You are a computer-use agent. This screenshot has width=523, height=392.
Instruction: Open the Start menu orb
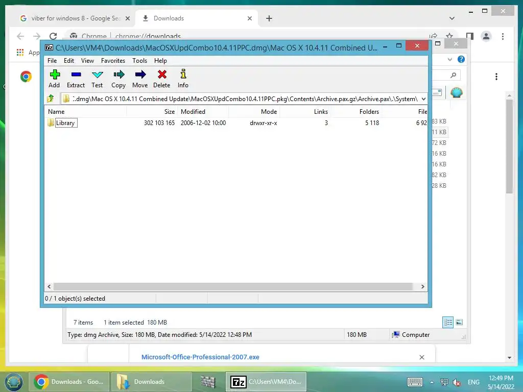coord(13,382)
